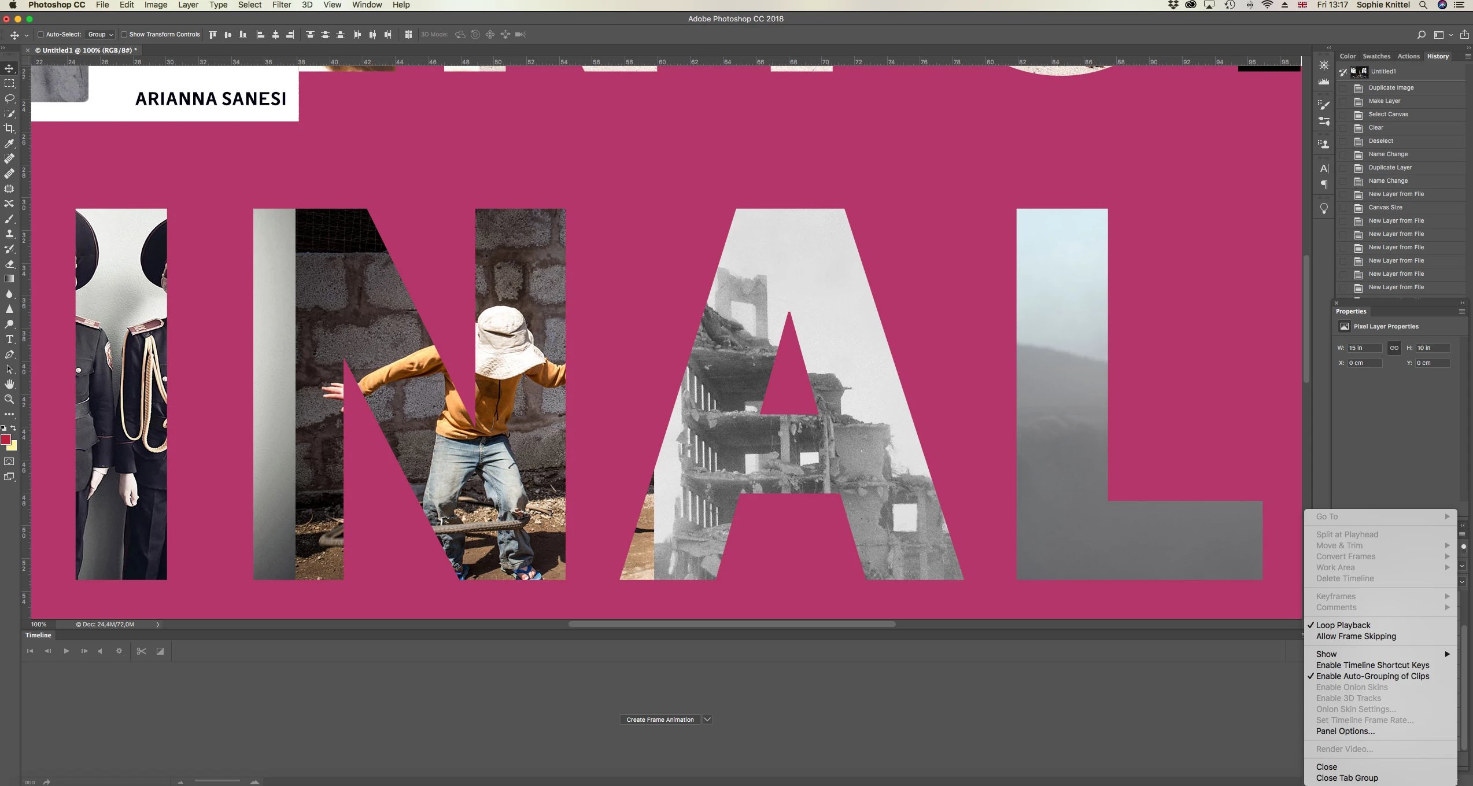Check Show Transform Controls

point(124,35)
